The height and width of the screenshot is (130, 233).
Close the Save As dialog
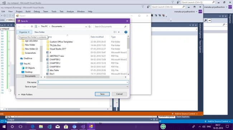pyautogui.click(x=127, y=21)
